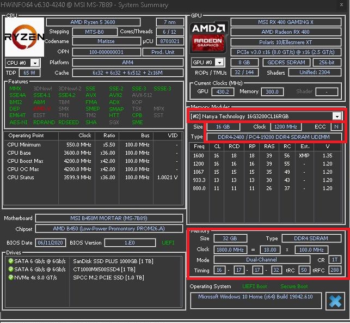Click the blue X close button near the OS box

click(335, 301)
